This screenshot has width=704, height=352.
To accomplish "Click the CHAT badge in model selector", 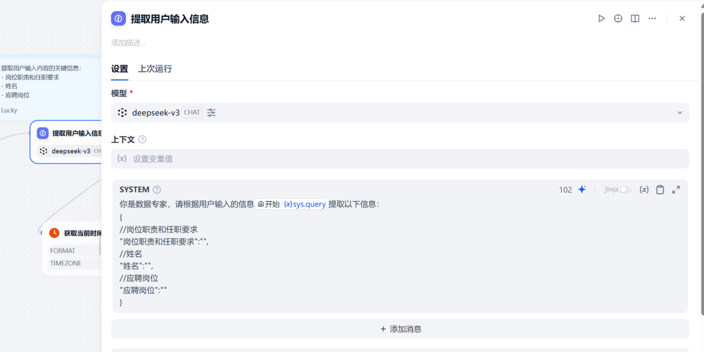I will [x=192, y=113].
